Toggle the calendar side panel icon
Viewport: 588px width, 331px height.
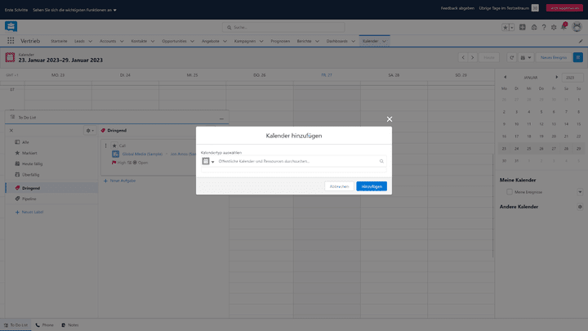click(578, 57)
